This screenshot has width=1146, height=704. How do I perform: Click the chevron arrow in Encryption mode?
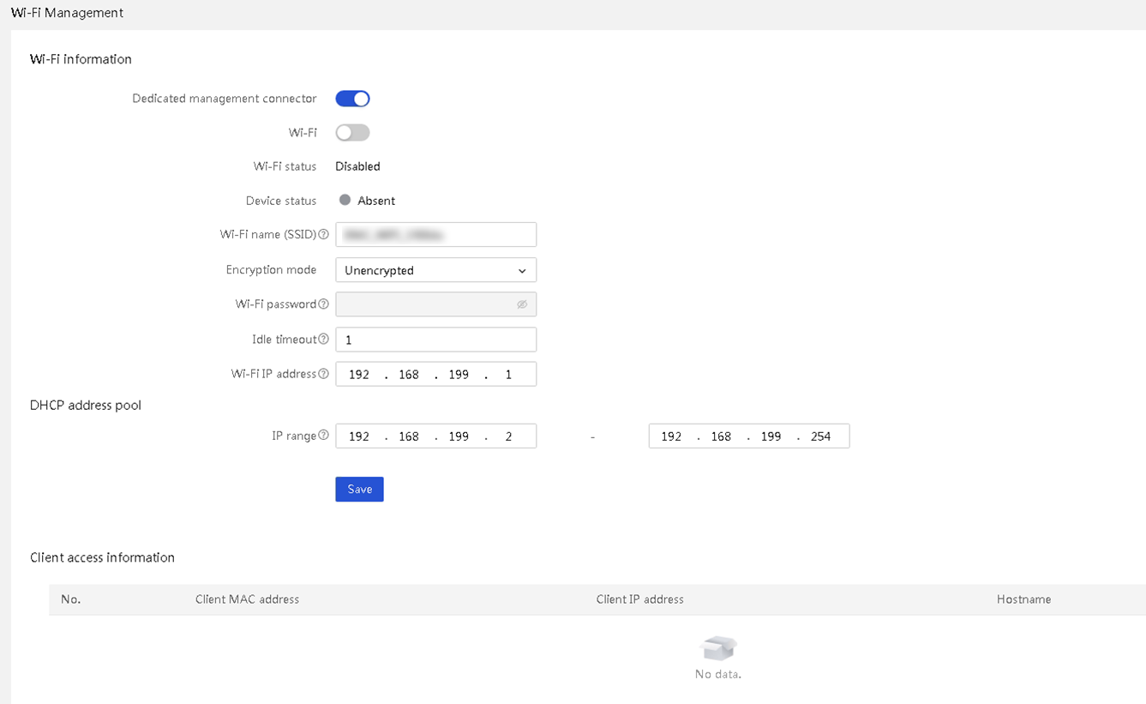click(x=522, y=271)
